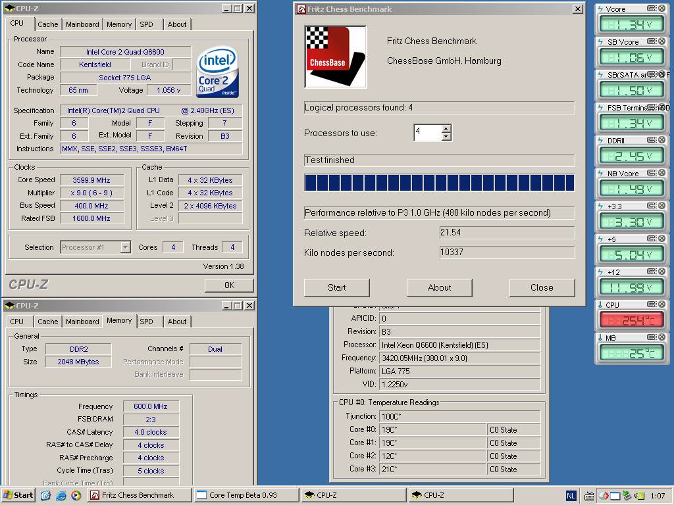Screen dimensions: 674x505
Task: Switch to Mainboard tab in top CPU-Z window
Action: pos(82,24)
